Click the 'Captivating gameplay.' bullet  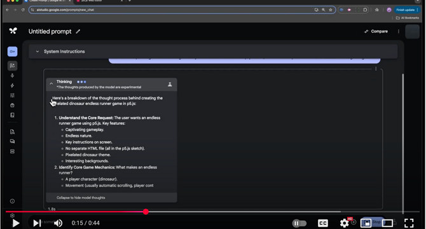[x=85, y=130]
